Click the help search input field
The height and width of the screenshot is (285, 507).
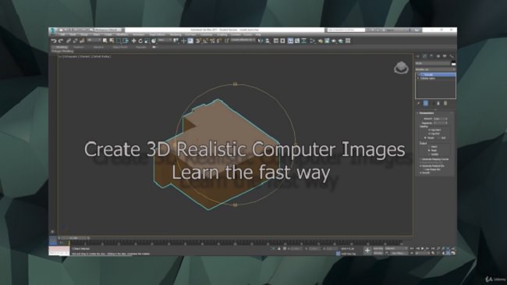tap(346, 30)
